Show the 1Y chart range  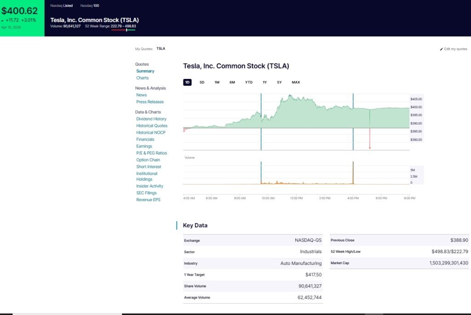click(264, 82)
